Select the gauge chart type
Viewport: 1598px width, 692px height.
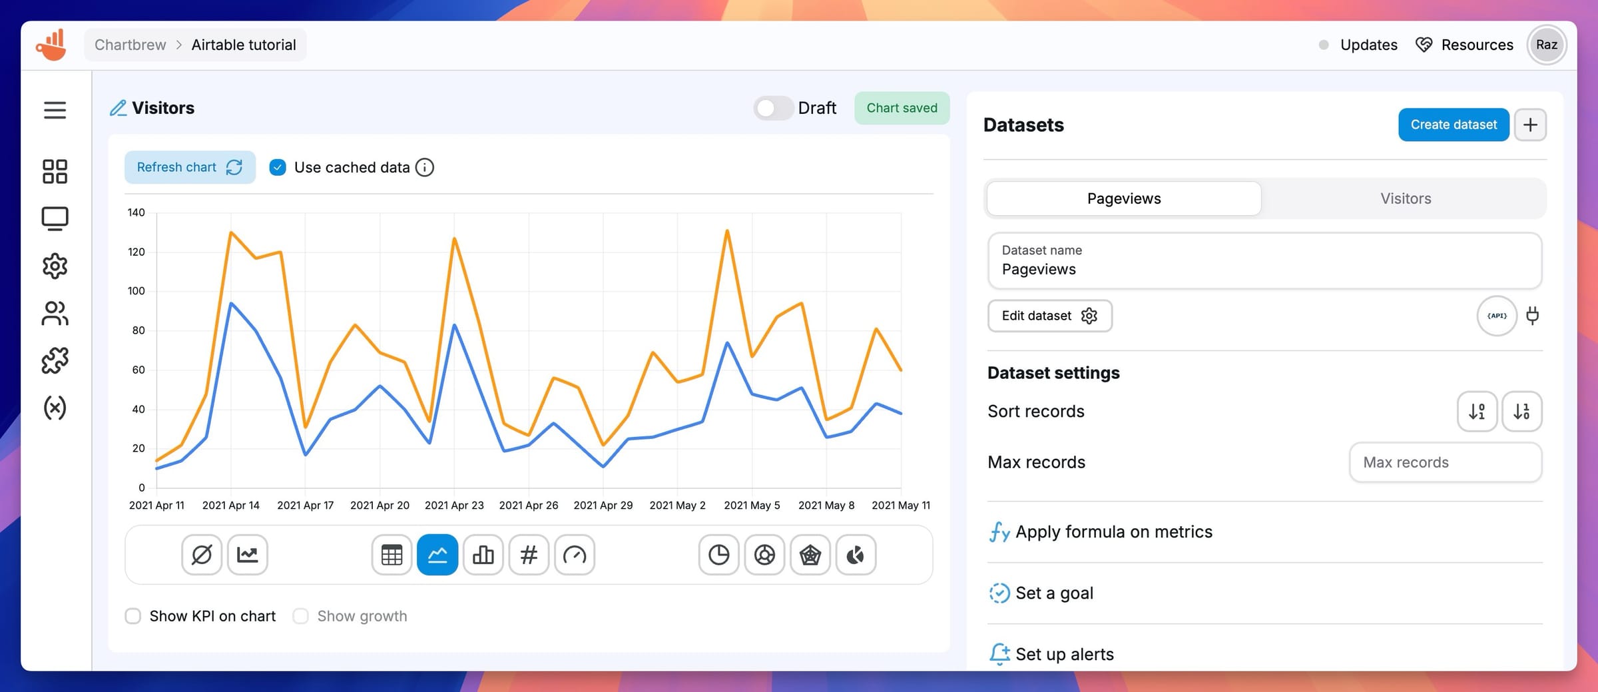pos(575,554)
